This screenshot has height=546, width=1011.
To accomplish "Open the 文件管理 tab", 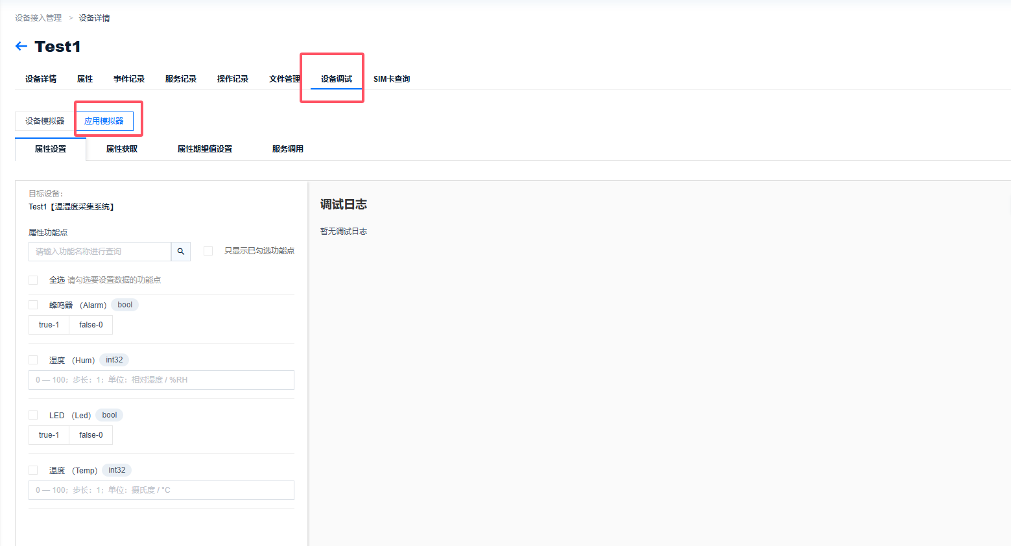I will [284, 79].
